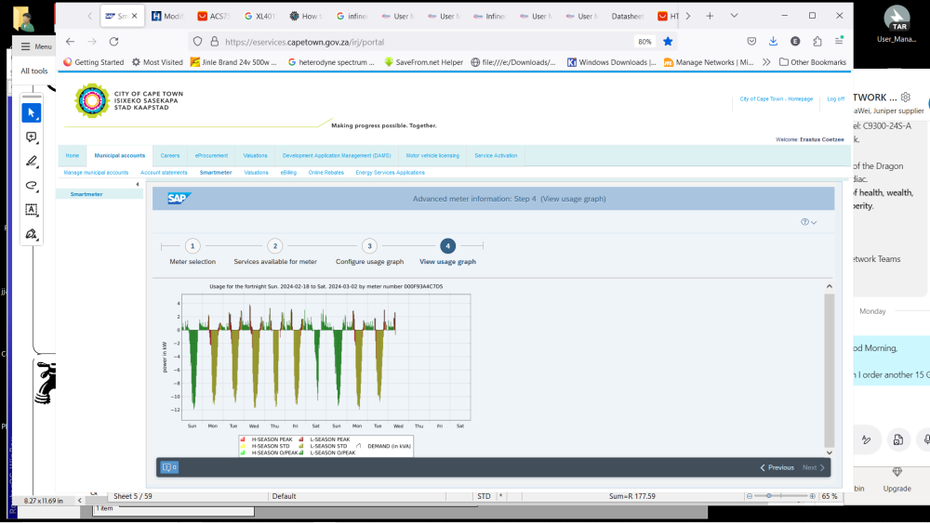Choose the highlighter pen tool in PDF sidebar
930x523 pixels.
[x=32, y=161]
